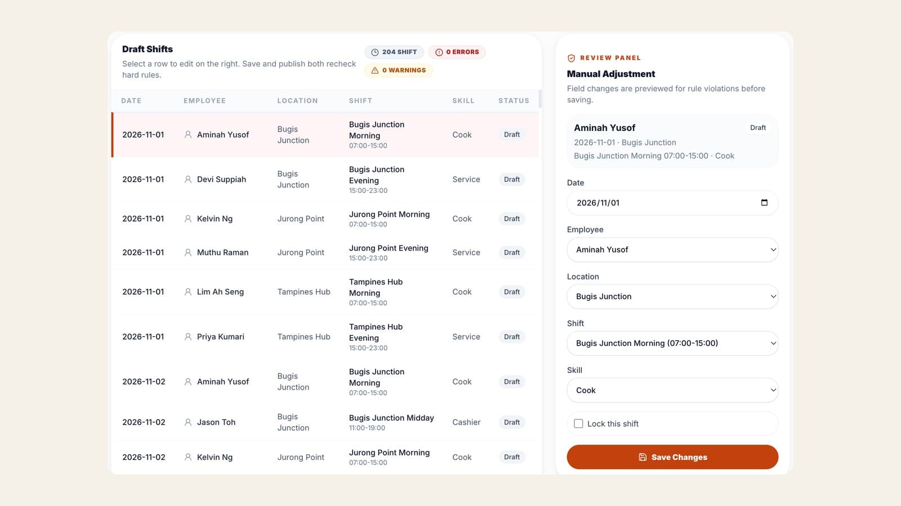Click the shield icon beside Review Panel
The height and width of the screenshot is (506, 901).
(571, 58)
